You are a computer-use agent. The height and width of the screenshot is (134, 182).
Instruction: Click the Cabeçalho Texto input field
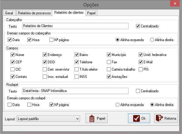75,26
